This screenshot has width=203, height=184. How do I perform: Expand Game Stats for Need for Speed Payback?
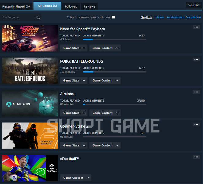tap(74, 48)
